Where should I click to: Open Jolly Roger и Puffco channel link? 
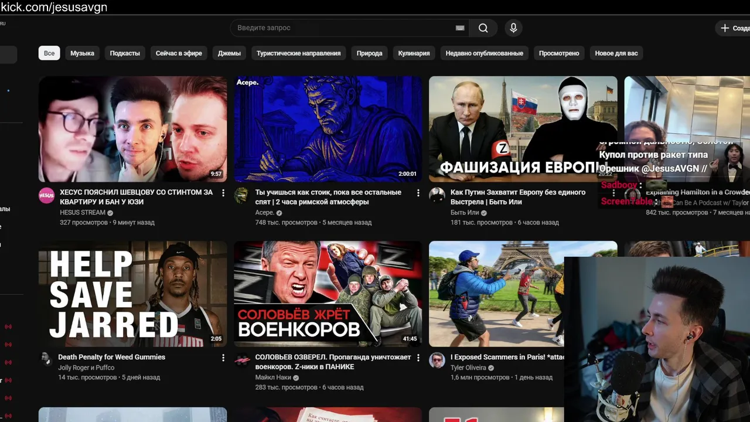(x=86, y=367)
